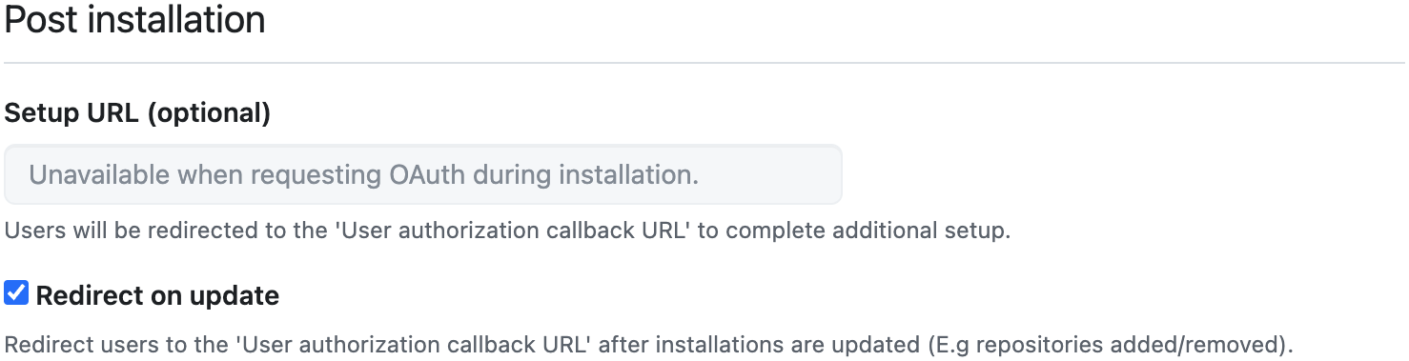Click the word 'installation' in the section heading
The width and height of the screenshot is (1409, 361).
coord(189,21)
